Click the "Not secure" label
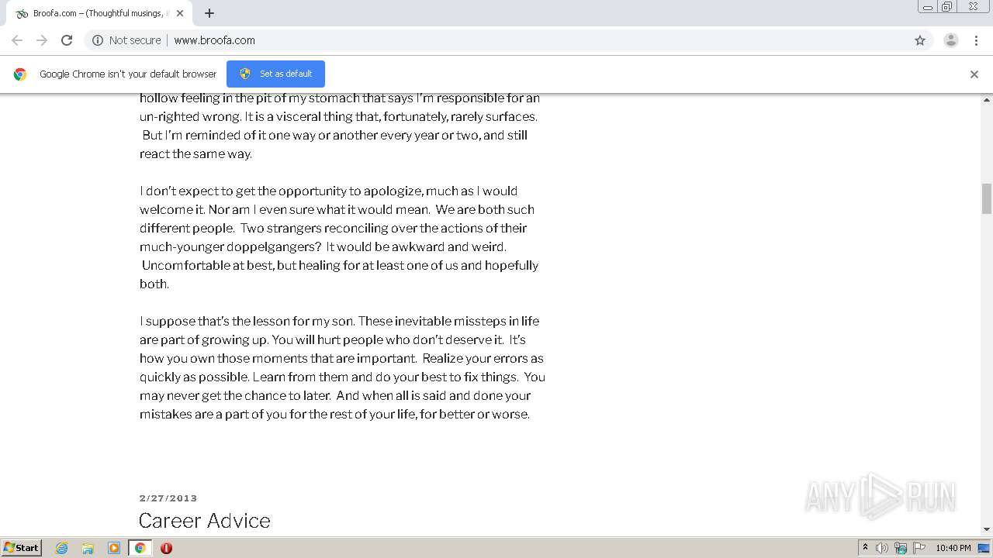Screen dimensions: 993x558 [x=135, y=40]
